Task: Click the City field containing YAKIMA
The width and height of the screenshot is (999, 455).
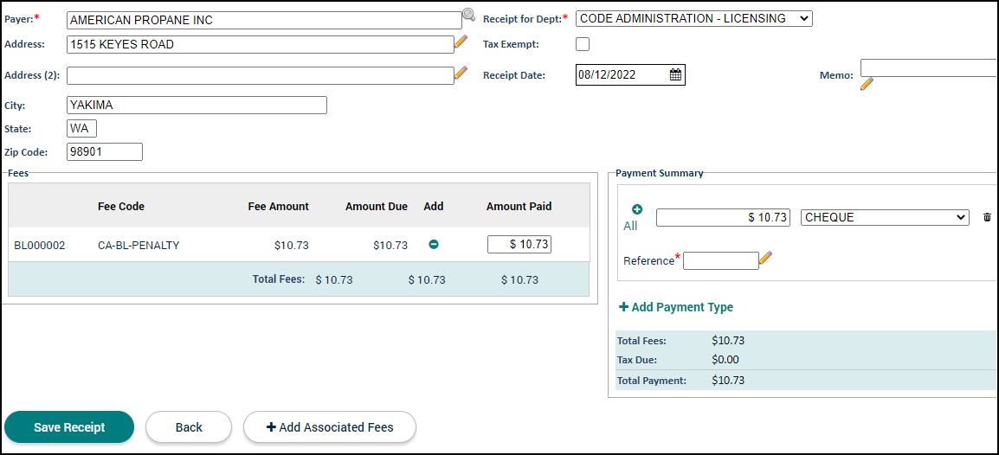Action: (197, 105)
